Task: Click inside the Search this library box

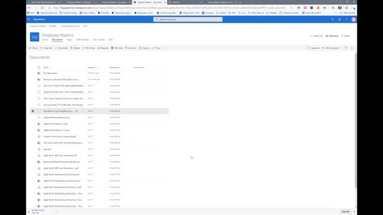Action: [188, 19]
